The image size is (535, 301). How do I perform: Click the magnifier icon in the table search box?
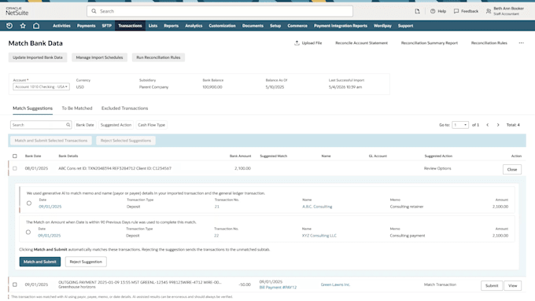tap(68, 125)
